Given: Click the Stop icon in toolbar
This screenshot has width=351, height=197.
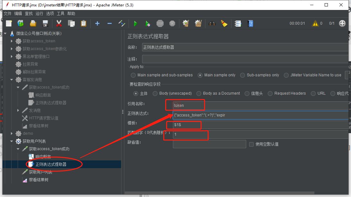Looking at the screenshot, I should click(x=160, y=23).
